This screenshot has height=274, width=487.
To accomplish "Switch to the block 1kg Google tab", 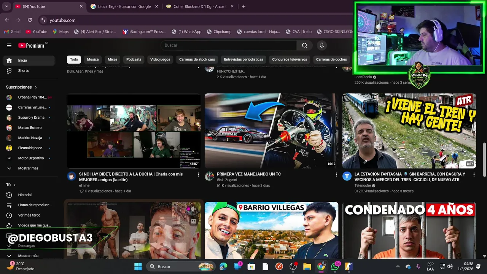I will (x=124, y=6).
